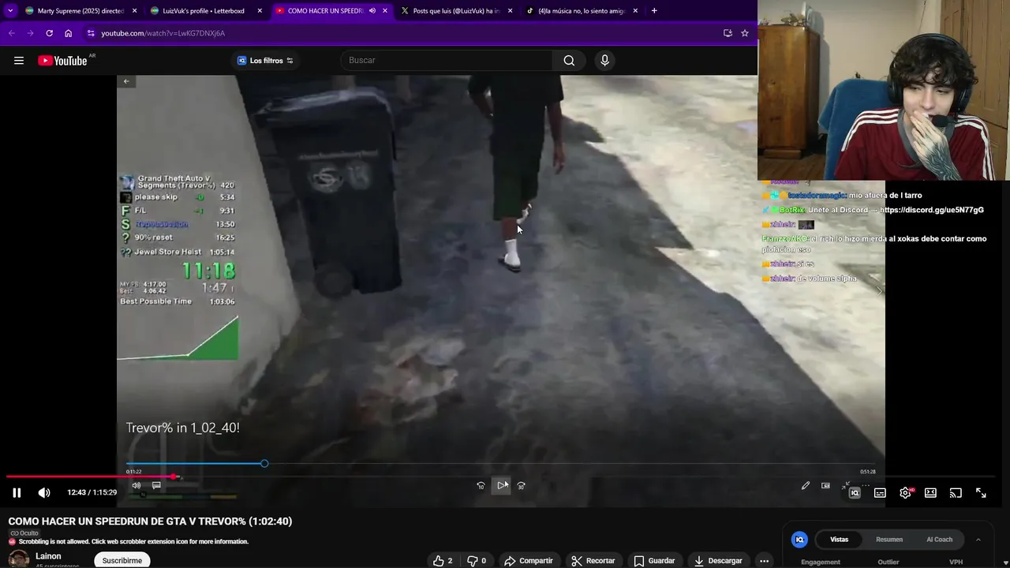
Task: Open the Lainon channel name link
Action: point(48,556)
